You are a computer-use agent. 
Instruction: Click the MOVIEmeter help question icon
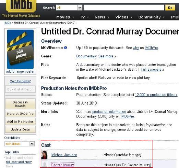pyautogui.click(x=65, y=48)
